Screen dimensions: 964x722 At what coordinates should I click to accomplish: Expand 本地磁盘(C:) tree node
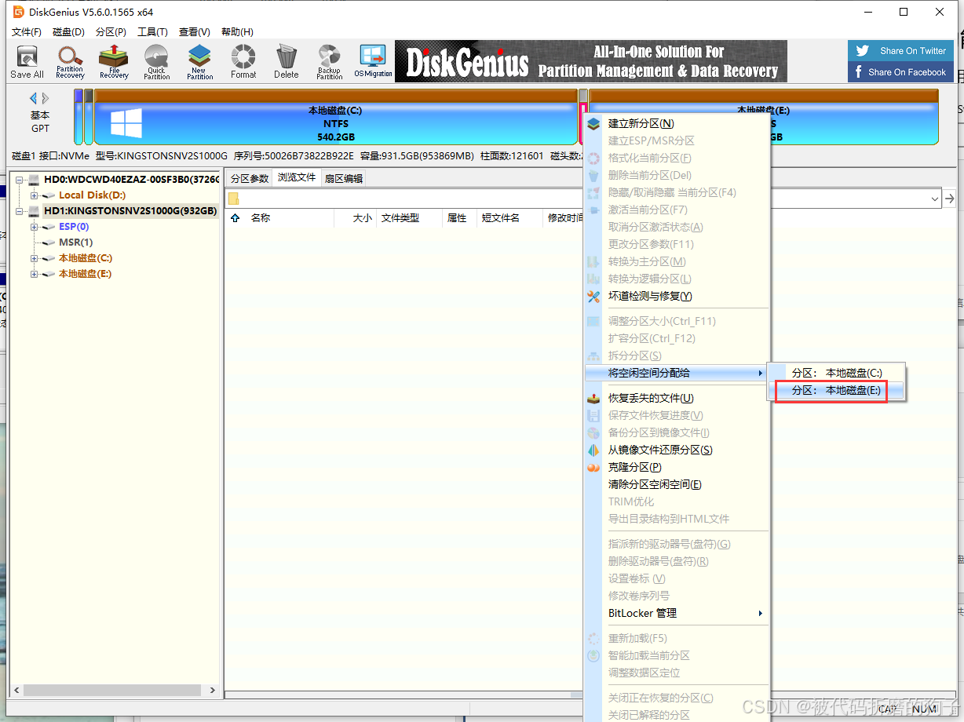click(35, 258)
